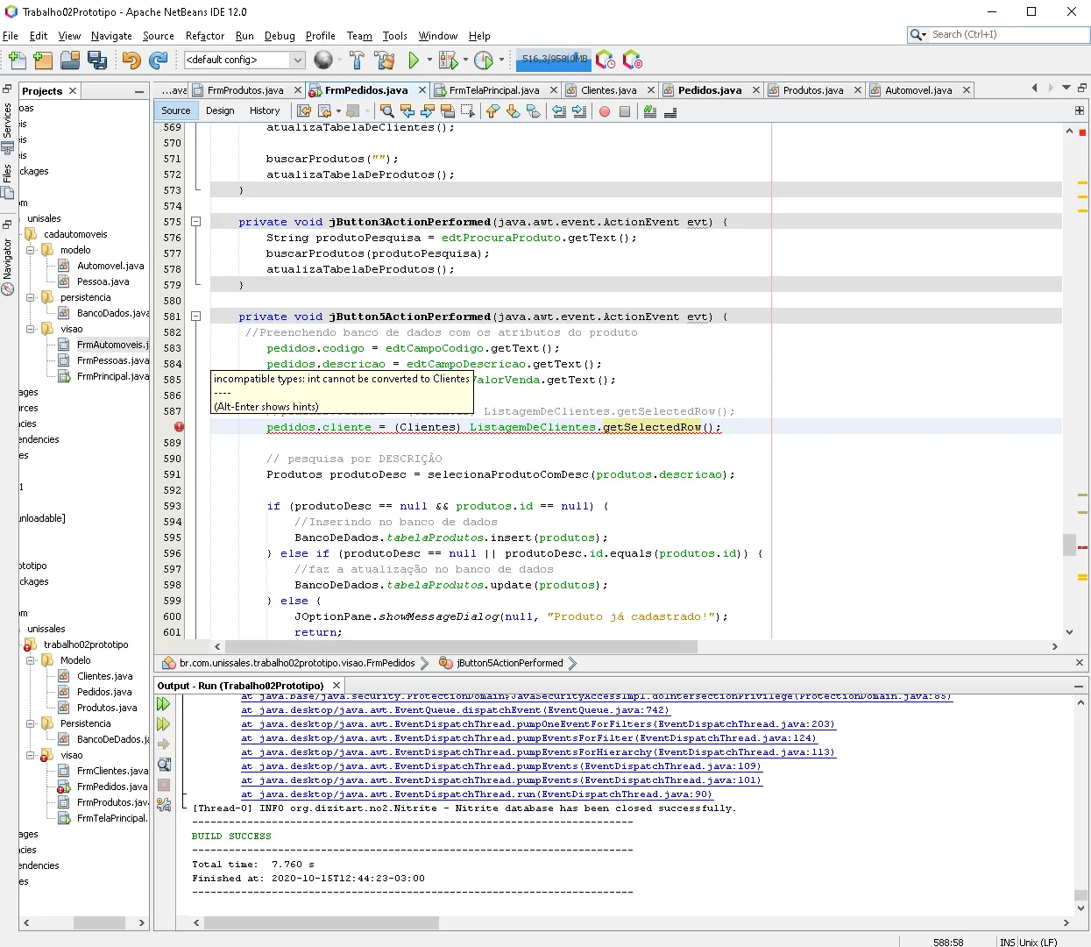1091x947 pixels.
Task: Click the New Project icon
Action: pyautogui.click(x=43, y=61)
